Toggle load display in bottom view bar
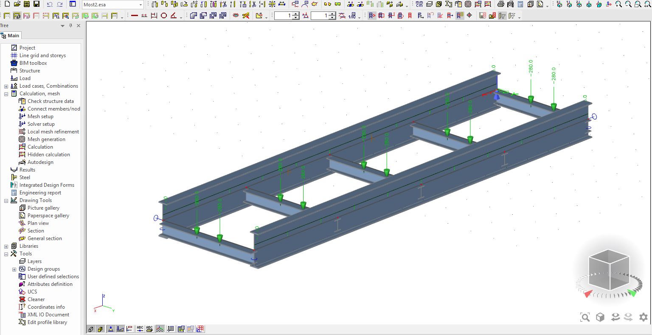 point(120,329)
